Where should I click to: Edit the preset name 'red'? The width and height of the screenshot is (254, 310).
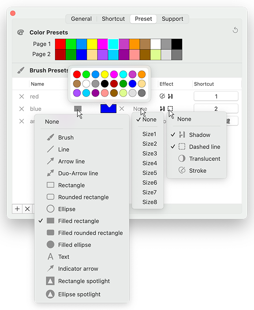34,96
